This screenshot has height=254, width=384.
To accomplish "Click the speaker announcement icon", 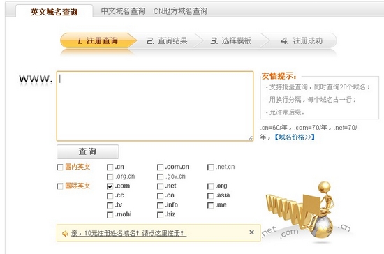I will click(x=65, y=234).
